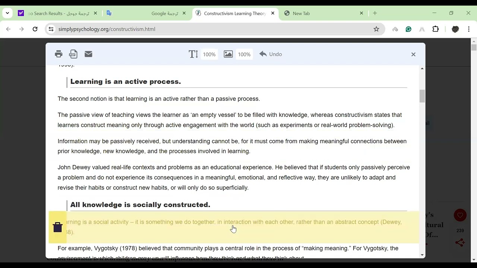Open the Grammarly extension icon
Screen dimensions: 477x268
[x=408, y=29]
